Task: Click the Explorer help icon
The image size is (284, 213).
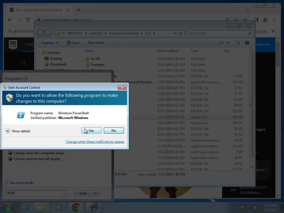Action: (247, 43)
